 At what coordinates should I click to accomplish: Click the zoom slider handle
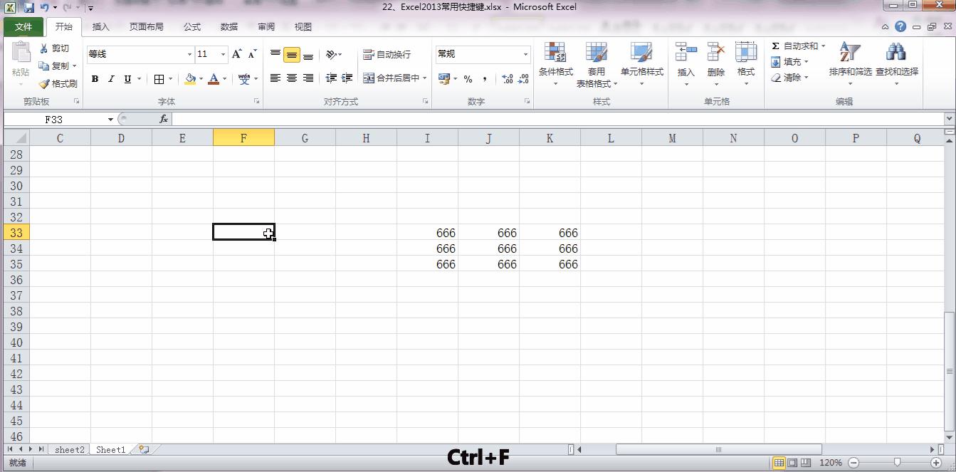897,463
